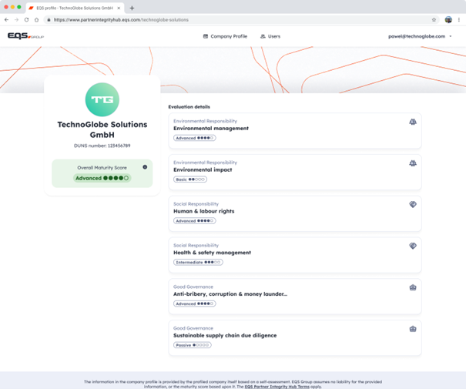Viewport: 466px width, 389px height.
Task: Click the site lock icon in address bar
Action: [x=49, y=19]
